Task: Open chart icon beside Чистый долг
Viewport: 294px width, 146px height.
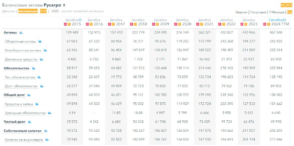Action: click(29, 122)
